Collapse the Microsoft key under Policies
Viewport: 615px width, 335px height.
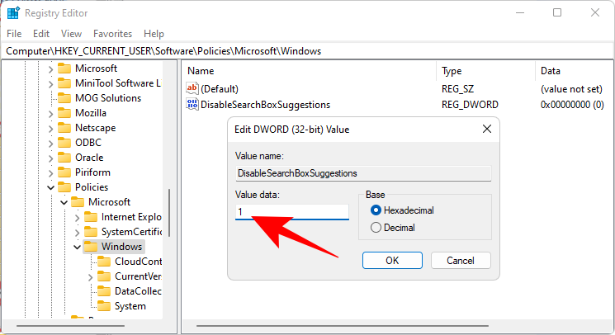[64, 202]
